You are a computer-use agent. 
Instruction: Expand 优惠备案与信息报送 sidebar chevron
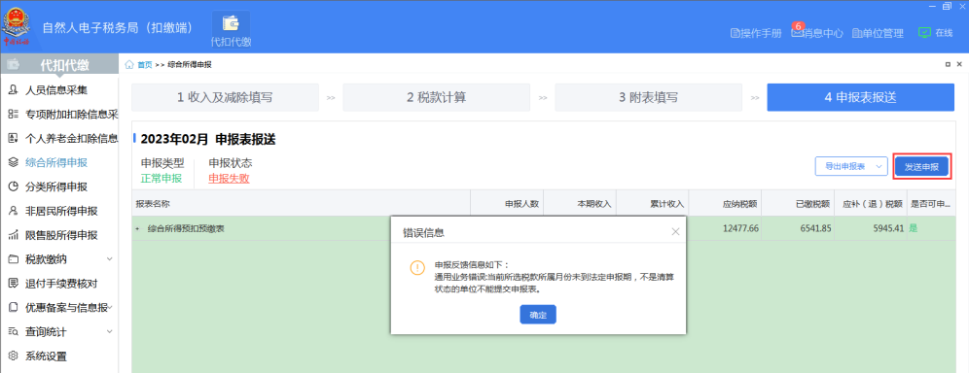pos(110,308)
